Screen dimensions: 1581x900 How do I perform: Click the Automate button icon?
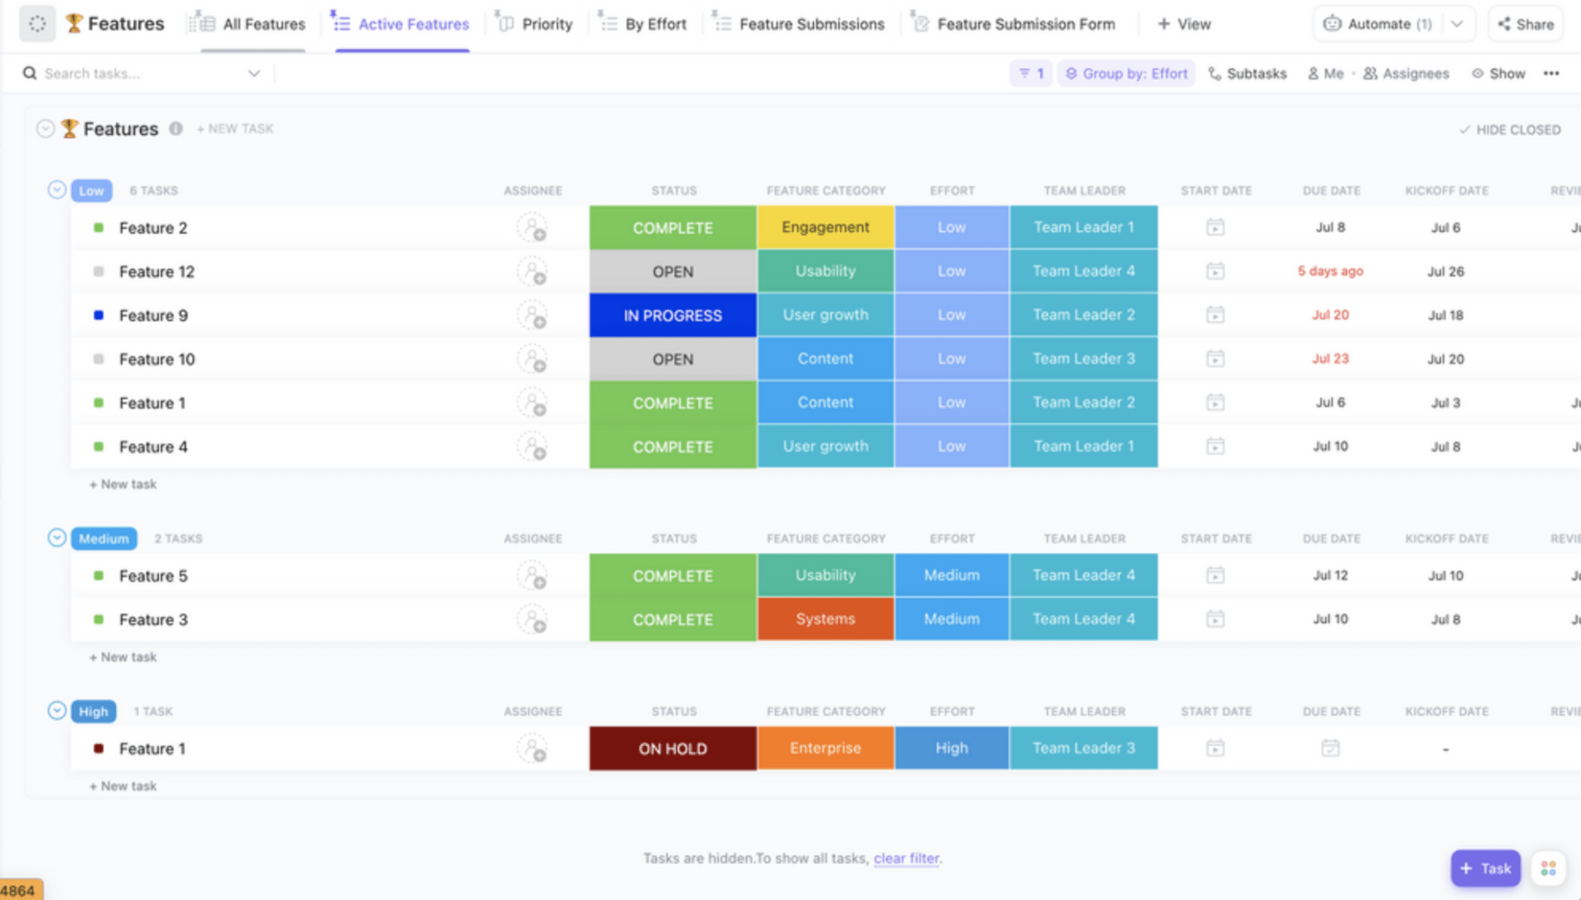coord(1328,23)
